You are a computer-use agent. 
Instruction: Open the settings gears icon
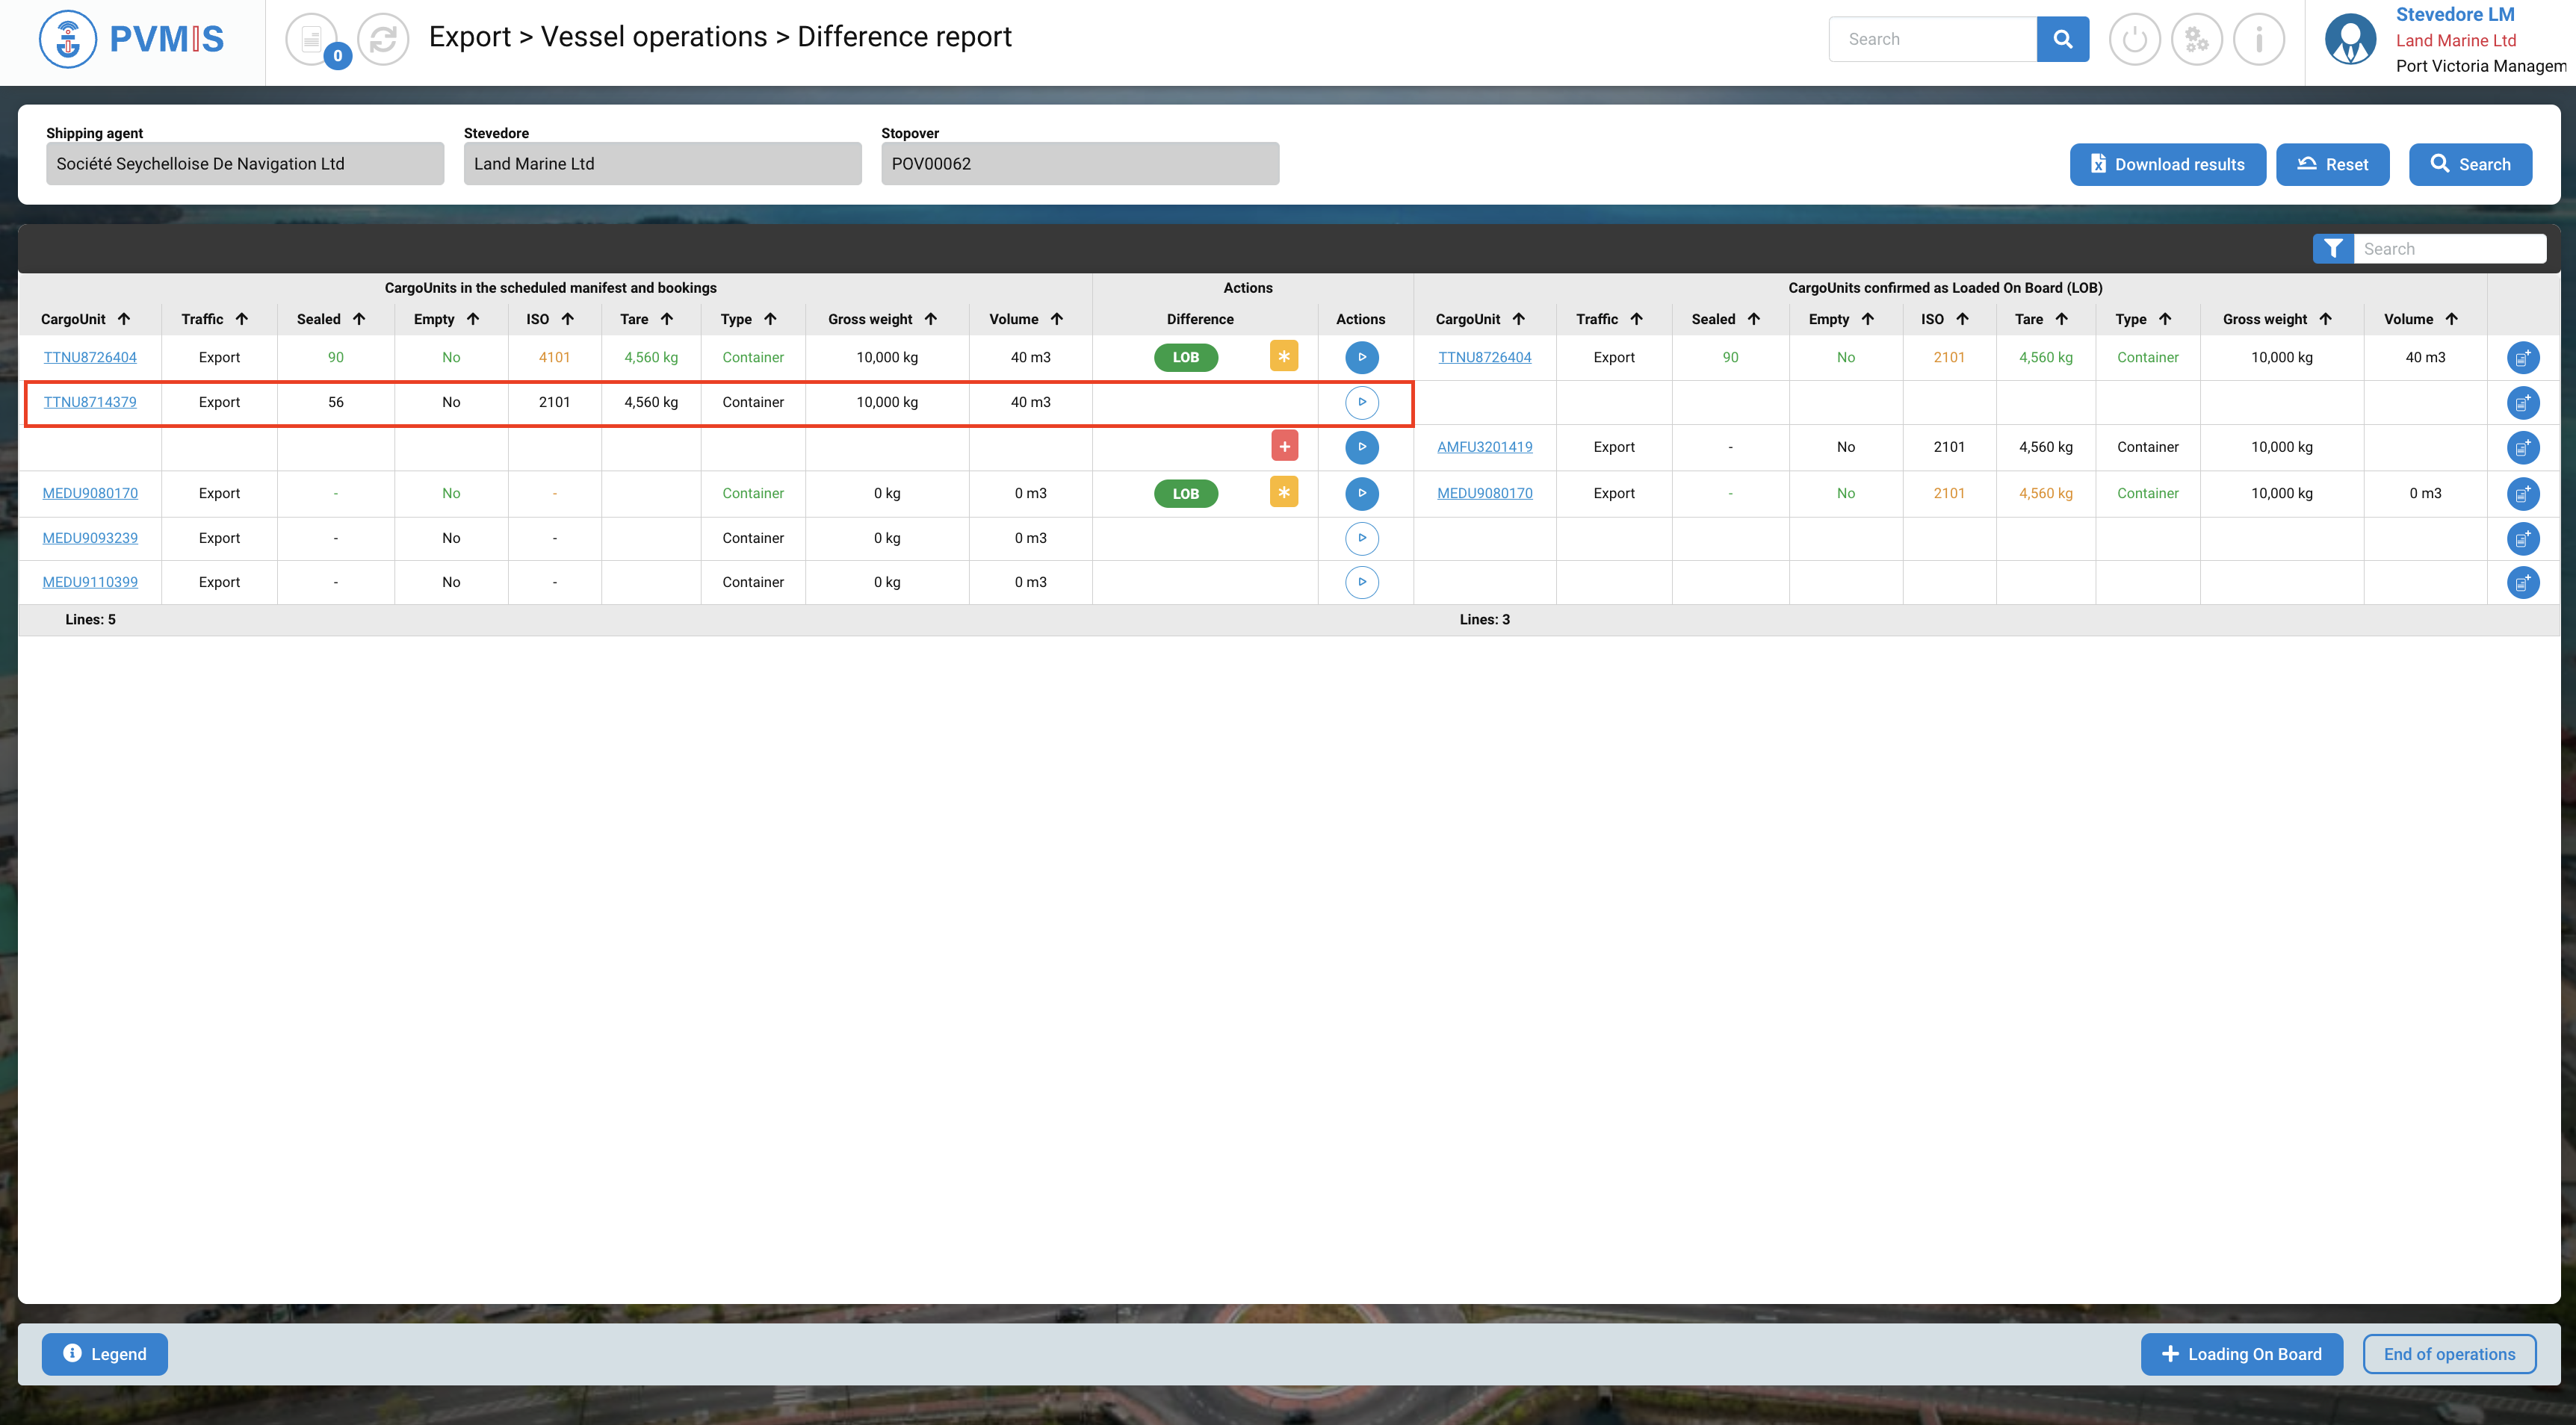coord(2196,40)
